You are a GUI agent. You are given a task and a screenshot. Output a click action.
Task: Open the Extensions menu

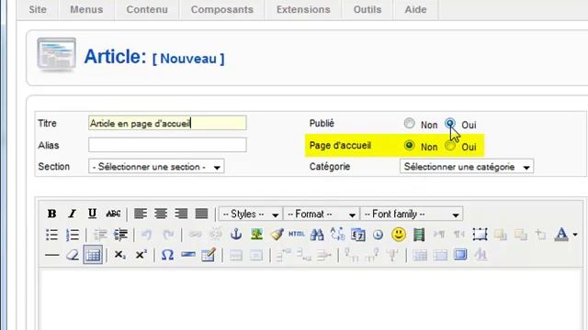(303, 9)
